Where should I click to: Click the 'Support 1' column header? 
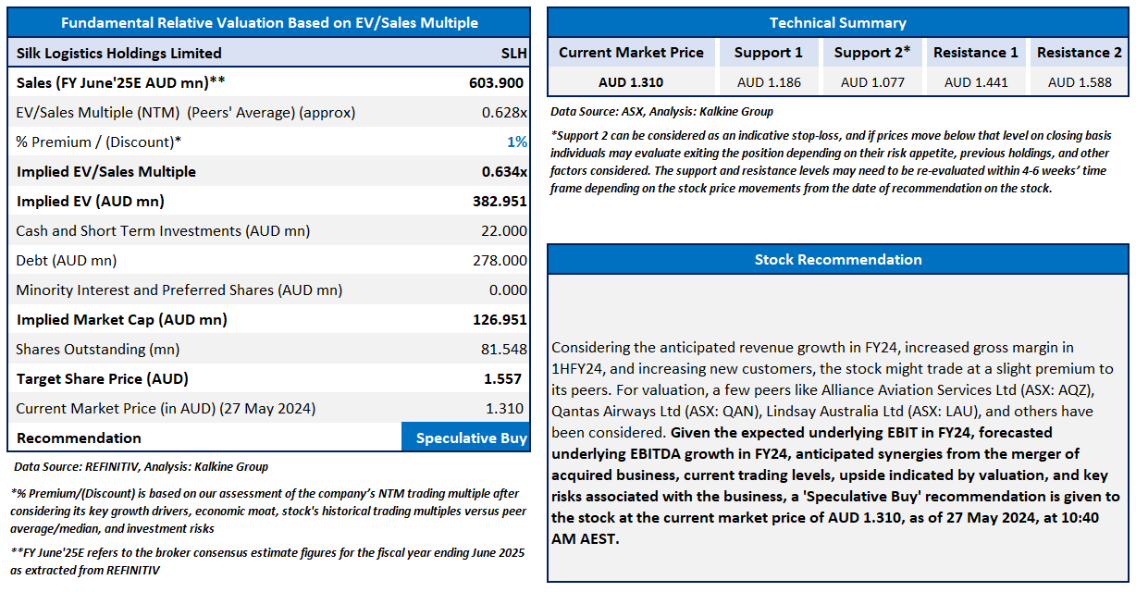pyautogui.click(x=769, y=53)
